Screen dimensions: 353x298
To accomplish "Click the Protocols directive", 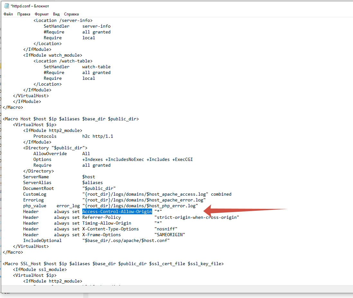I will point(45,136).
